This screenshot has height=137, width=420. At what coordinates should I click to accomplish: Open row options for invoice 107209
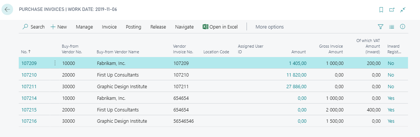(55, 63)
